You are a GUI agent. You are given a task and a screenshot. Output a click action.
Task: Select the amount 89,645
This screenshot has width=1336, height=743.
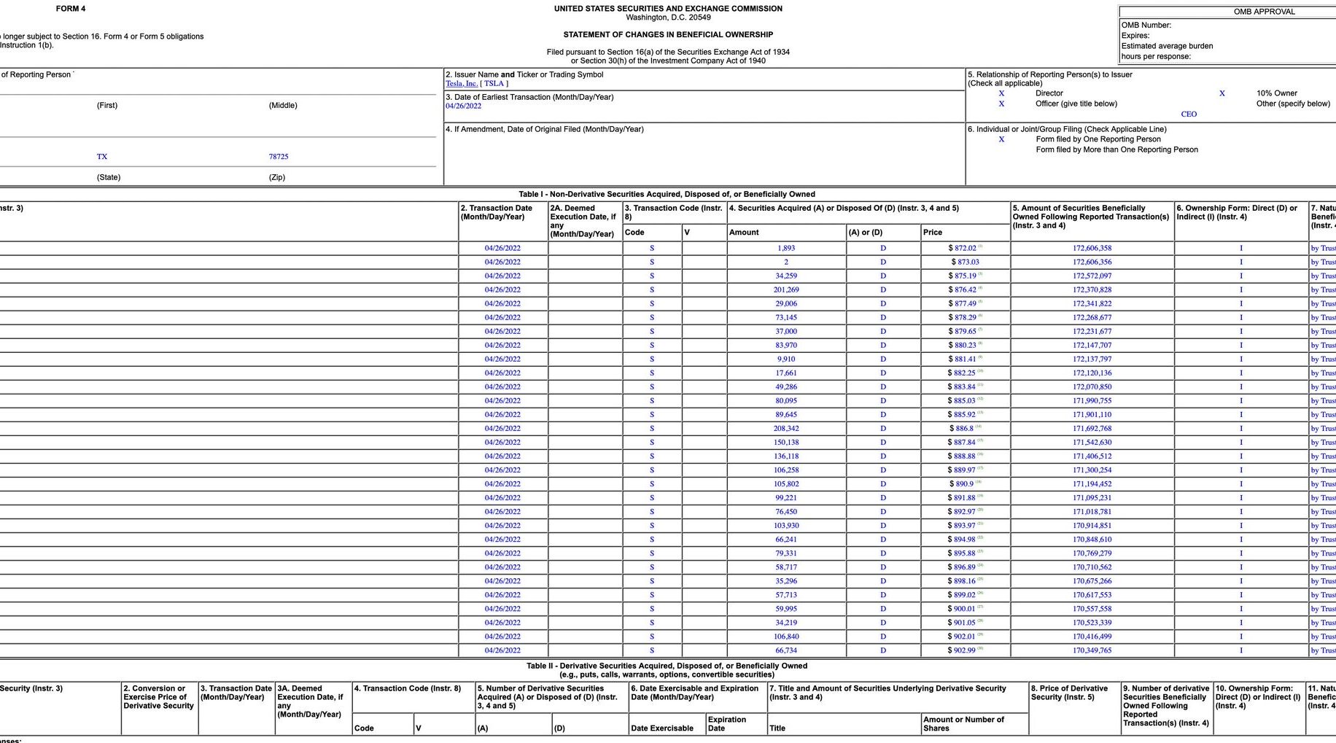coord(786,415)
